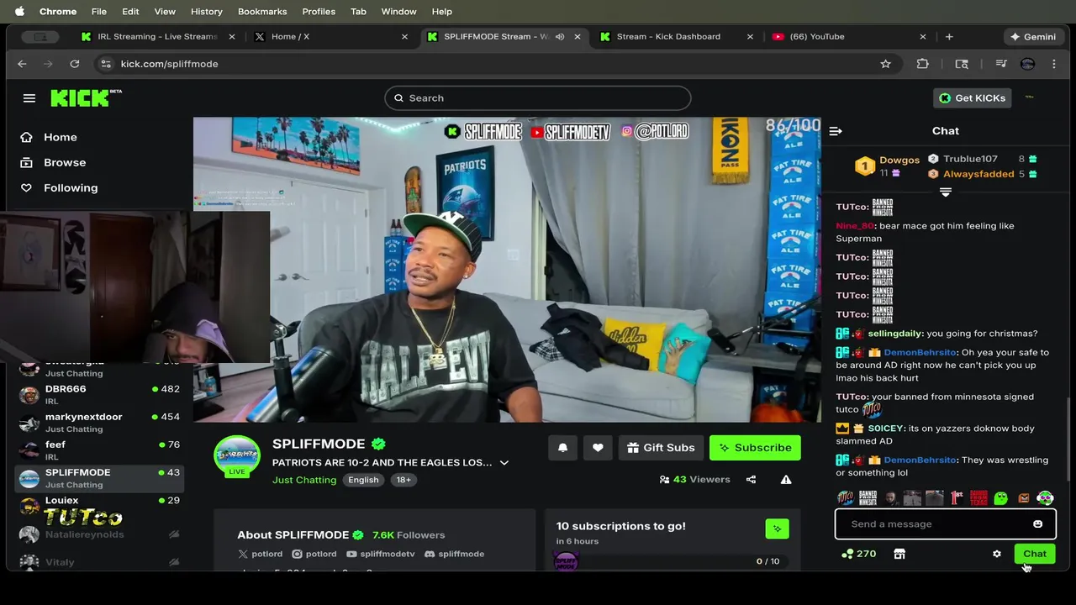The image size is (1076, 605).
Task: Open the Gemini button in Chrome
Action: tap(1032, 37)
